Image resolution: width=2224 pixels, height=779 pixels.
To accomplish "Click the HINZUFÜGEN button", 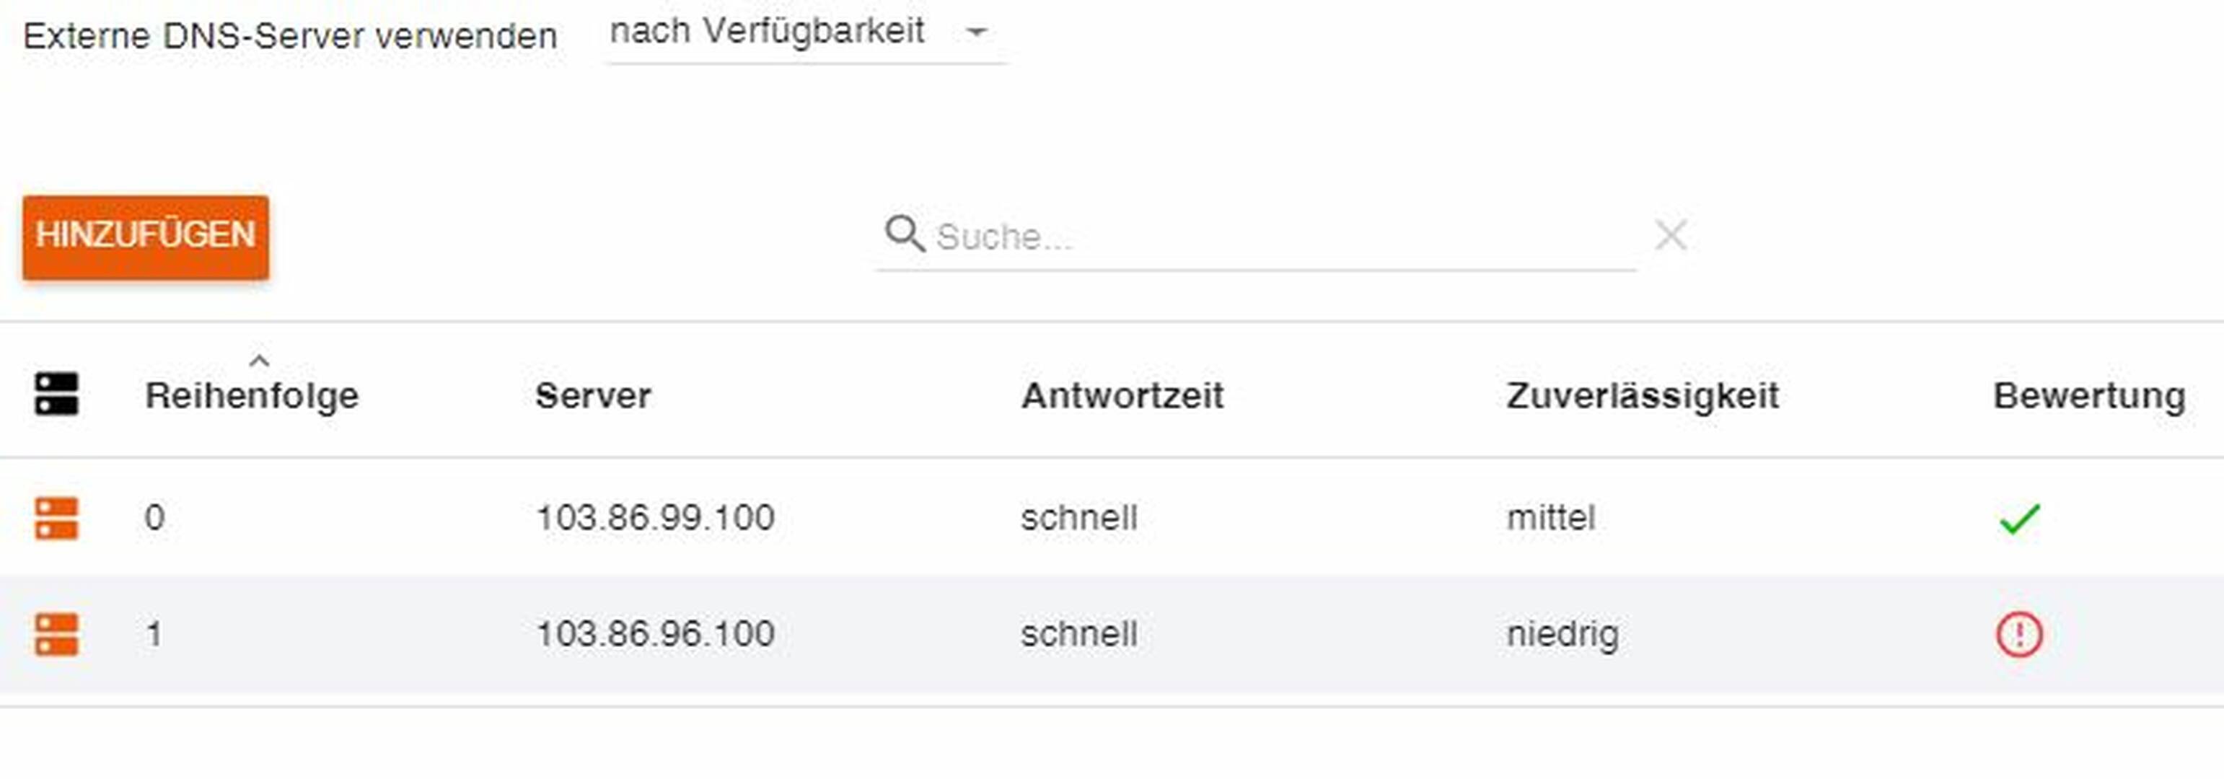I will pyautogui.click(x=146, y=237).
